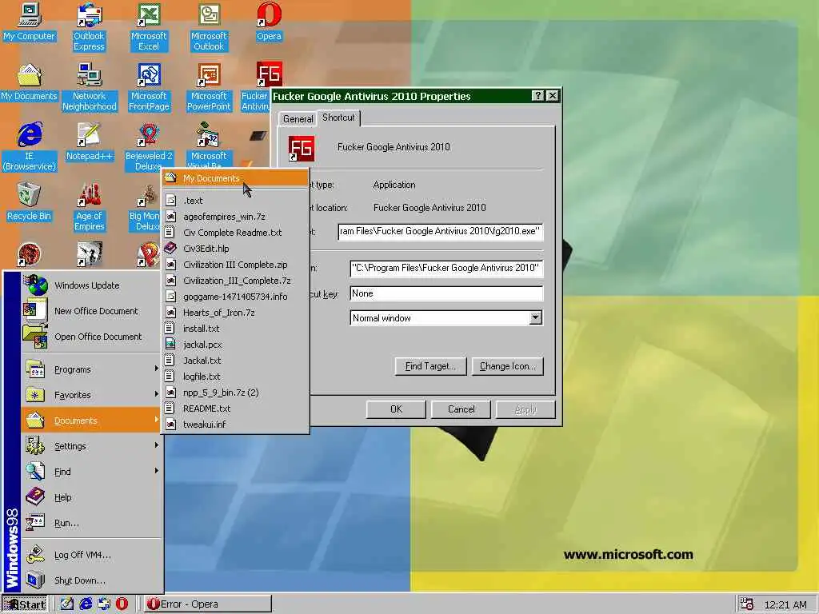Screen dimensions: 819x614
Task: Open Civ3Edit.hlp recent document
Action: click(235, 249)
